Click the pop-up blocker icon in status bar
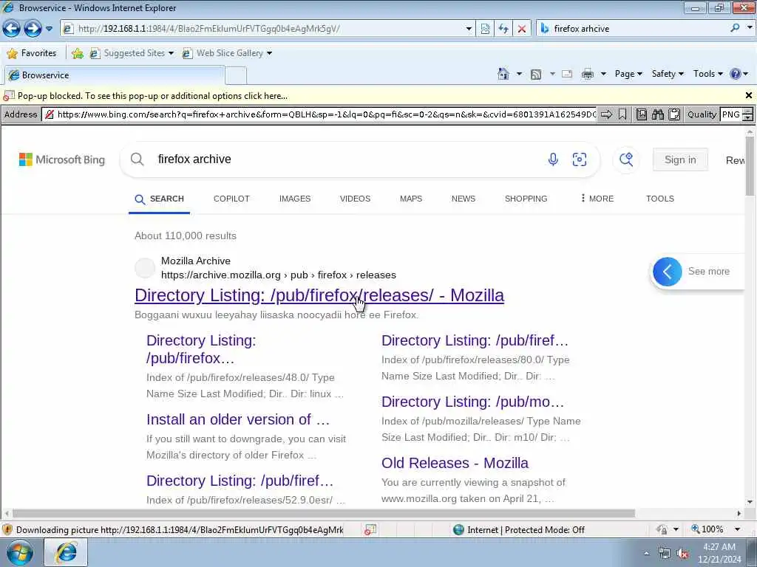 pyautogui.click(x=370, y=530)
